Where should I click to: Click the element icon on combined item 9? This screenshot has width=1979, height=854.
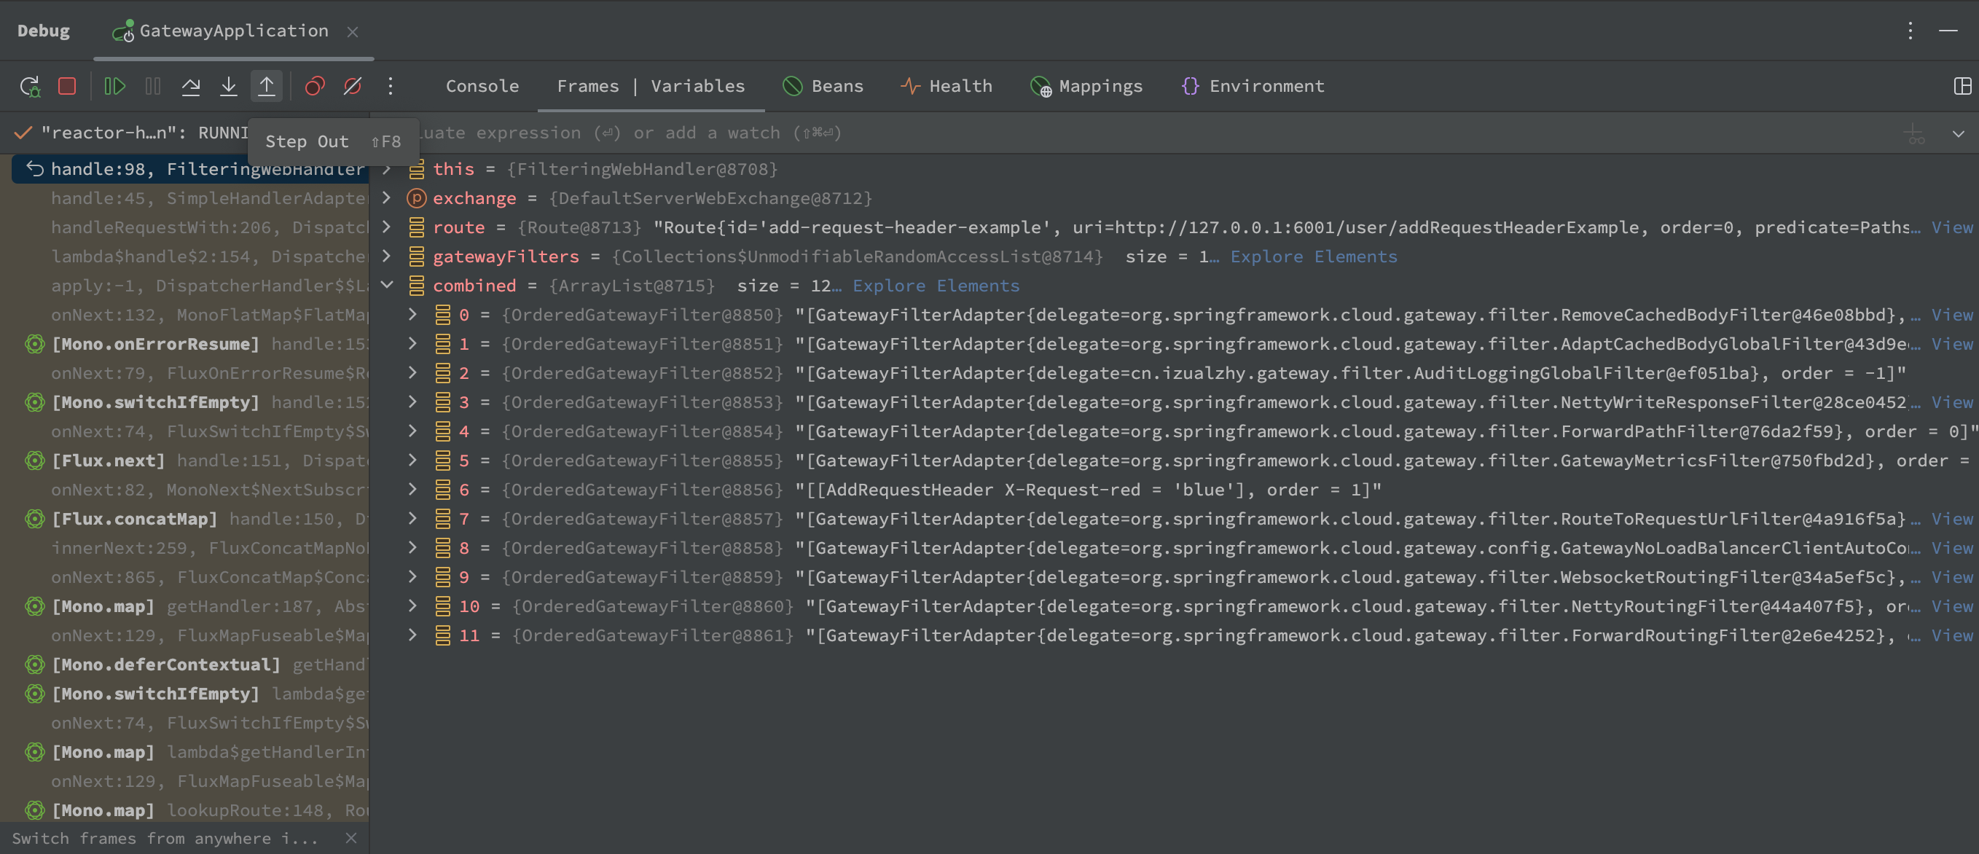(442, 578)
